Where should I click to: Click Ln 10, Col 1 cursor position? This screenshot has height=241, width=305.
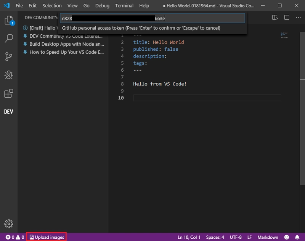pos(189,237)
